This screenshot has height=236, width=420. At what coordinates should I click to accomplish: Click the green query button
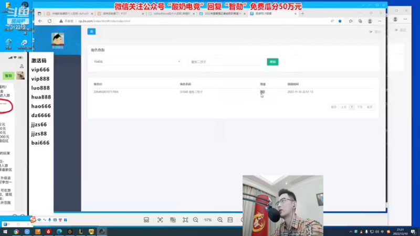pyautogui.click(x=272, y=62)
